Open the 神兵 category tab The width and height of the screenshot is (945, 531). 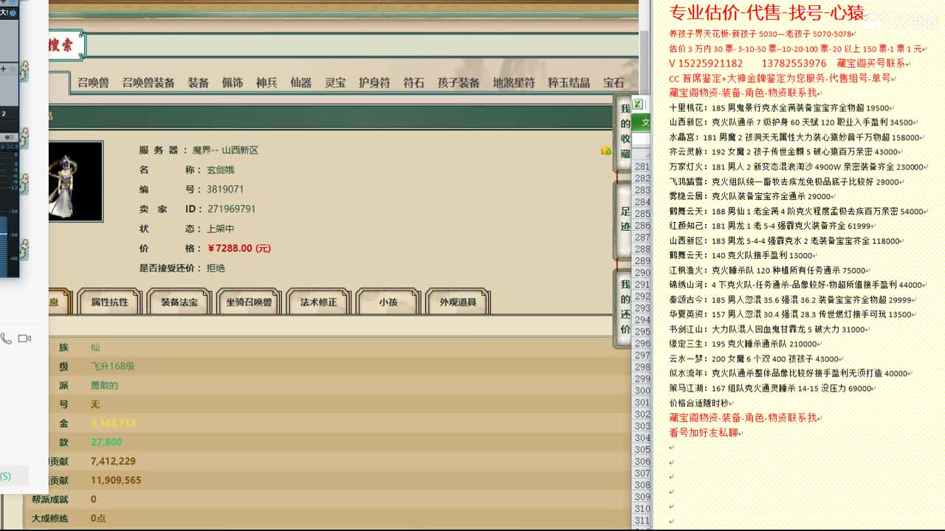(267, 83)
